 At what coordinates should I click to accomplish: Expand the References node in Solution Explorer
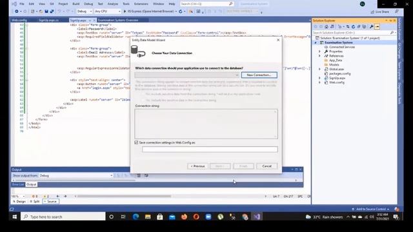[320, 56]
